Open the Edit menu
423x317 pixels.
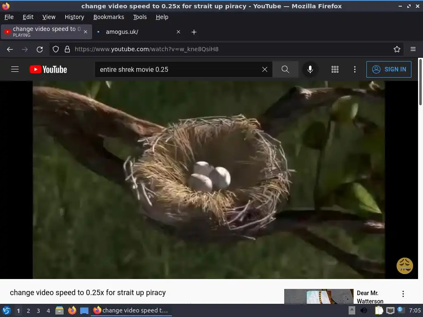28,17
